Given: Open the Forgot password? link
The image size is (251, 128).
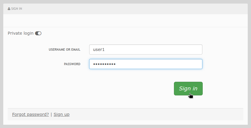Looking at the screenshot, I should click(x=31, y=114).
